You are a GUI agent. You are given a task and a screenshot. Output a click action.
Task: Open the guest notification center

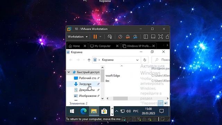162,111
